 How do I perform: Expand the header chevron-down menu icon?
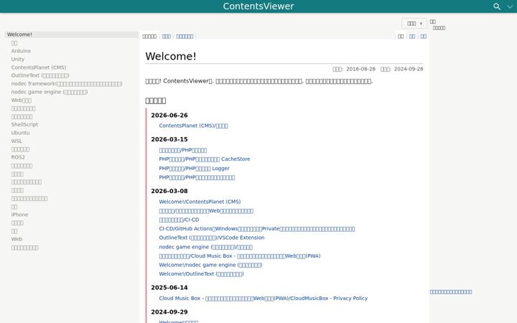pos(510,6)
